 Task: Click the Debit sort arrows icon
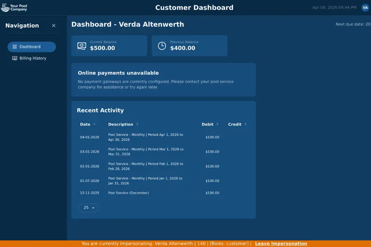[x=217, y=124]
